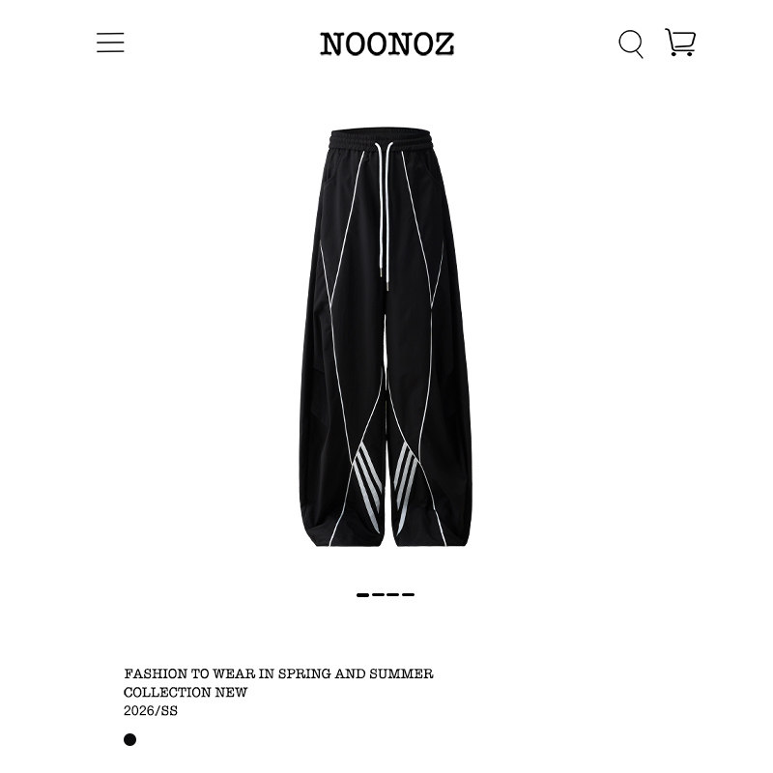Go to the NOONOZ home logo

386,43
